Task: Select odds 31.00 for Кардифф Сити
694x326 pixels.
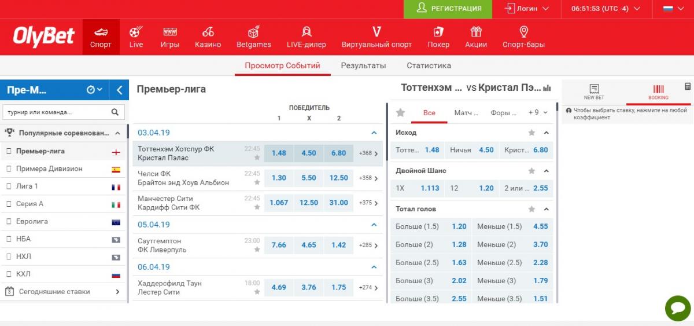Action: click(x=339, y=203)
